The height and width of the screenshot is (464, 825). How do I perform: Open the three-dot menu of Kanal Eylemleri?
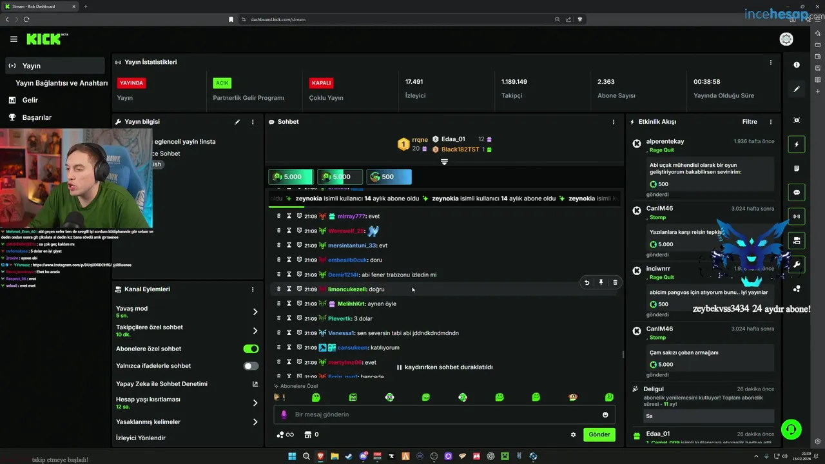click(253, 289)
